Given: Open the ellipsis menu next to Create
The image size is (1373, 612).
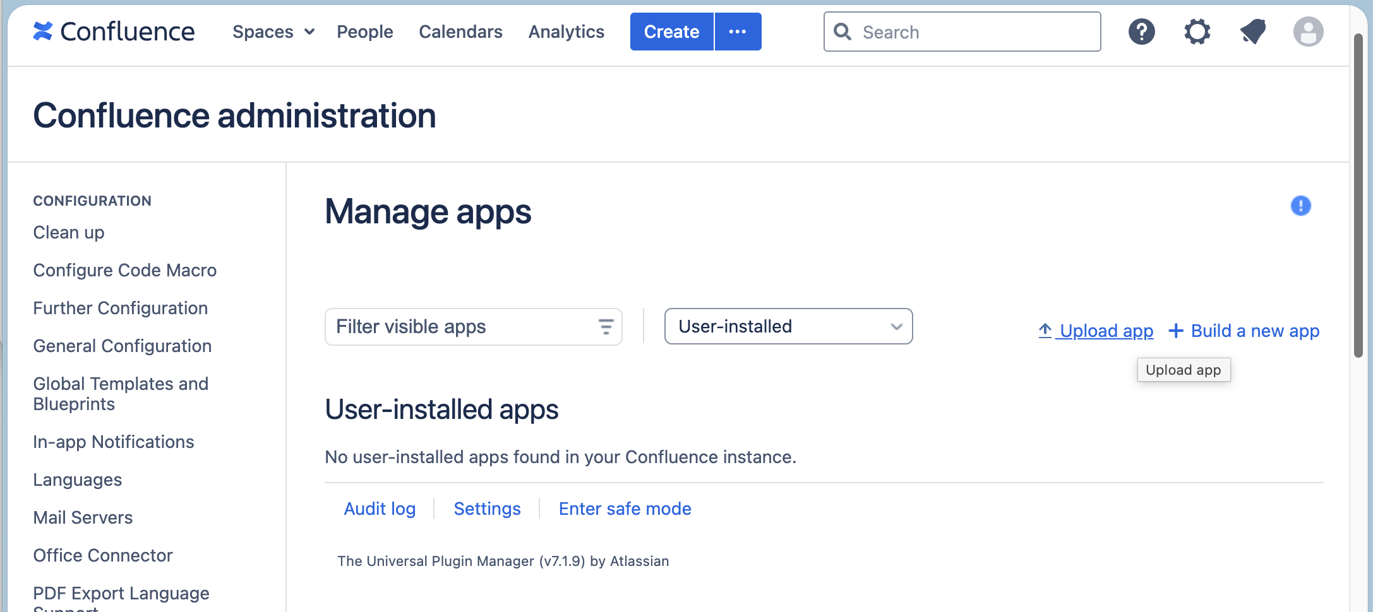Looking at the screenshot, I should 738,32.
